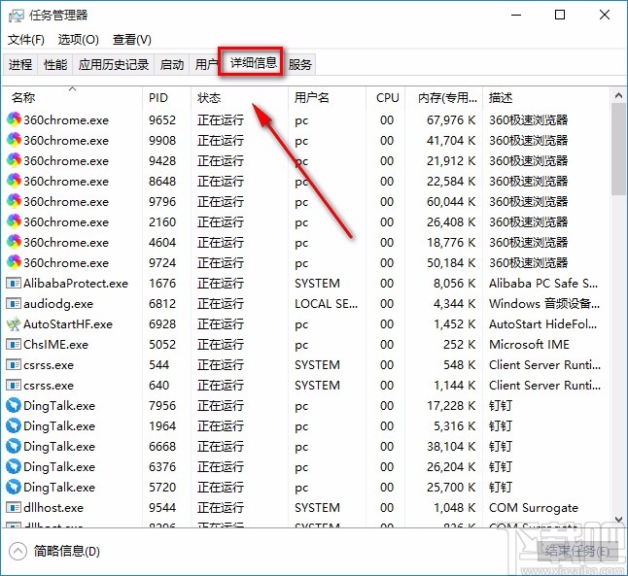Click the DingTalk.exe icon with PID 6668
The width and height of the screenshot is (628, 576).
click(x=14, y=446)
